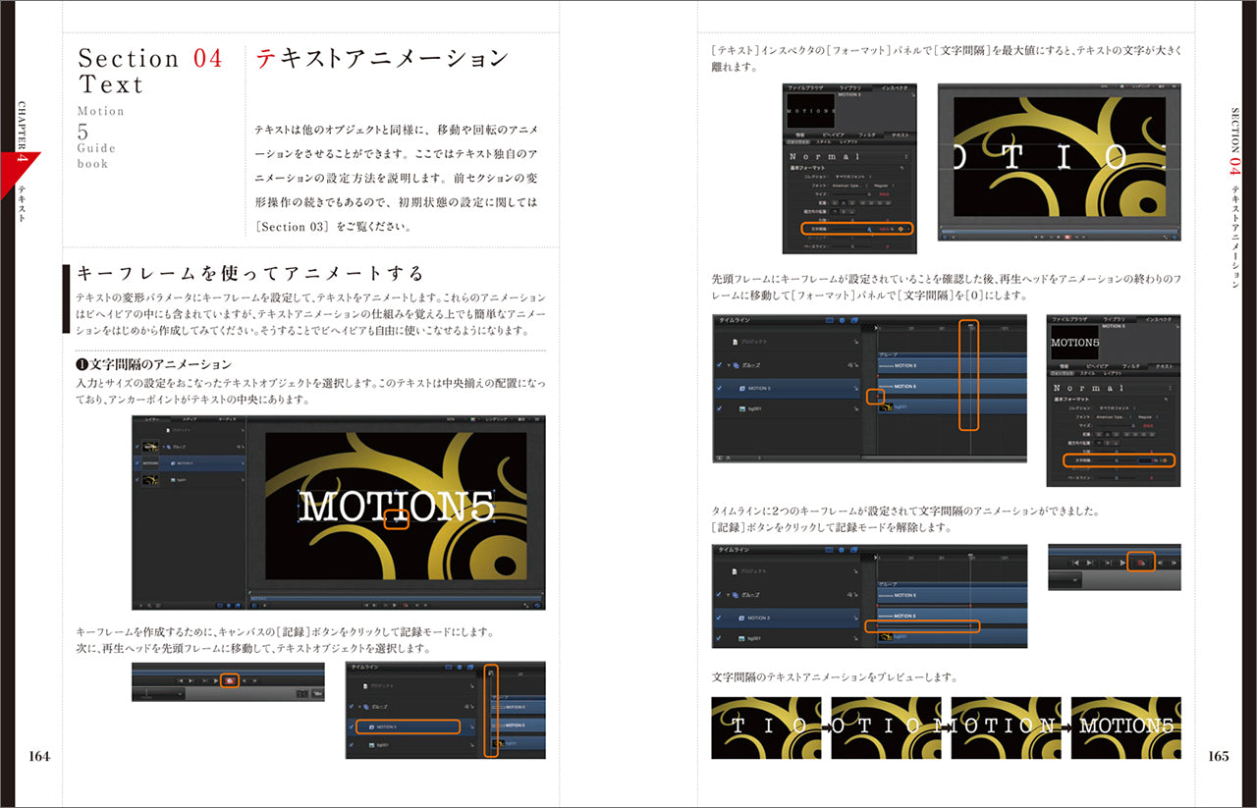
Task: Open the Regular typeface dropdown in upper Inspector
Action: (884, 186)
